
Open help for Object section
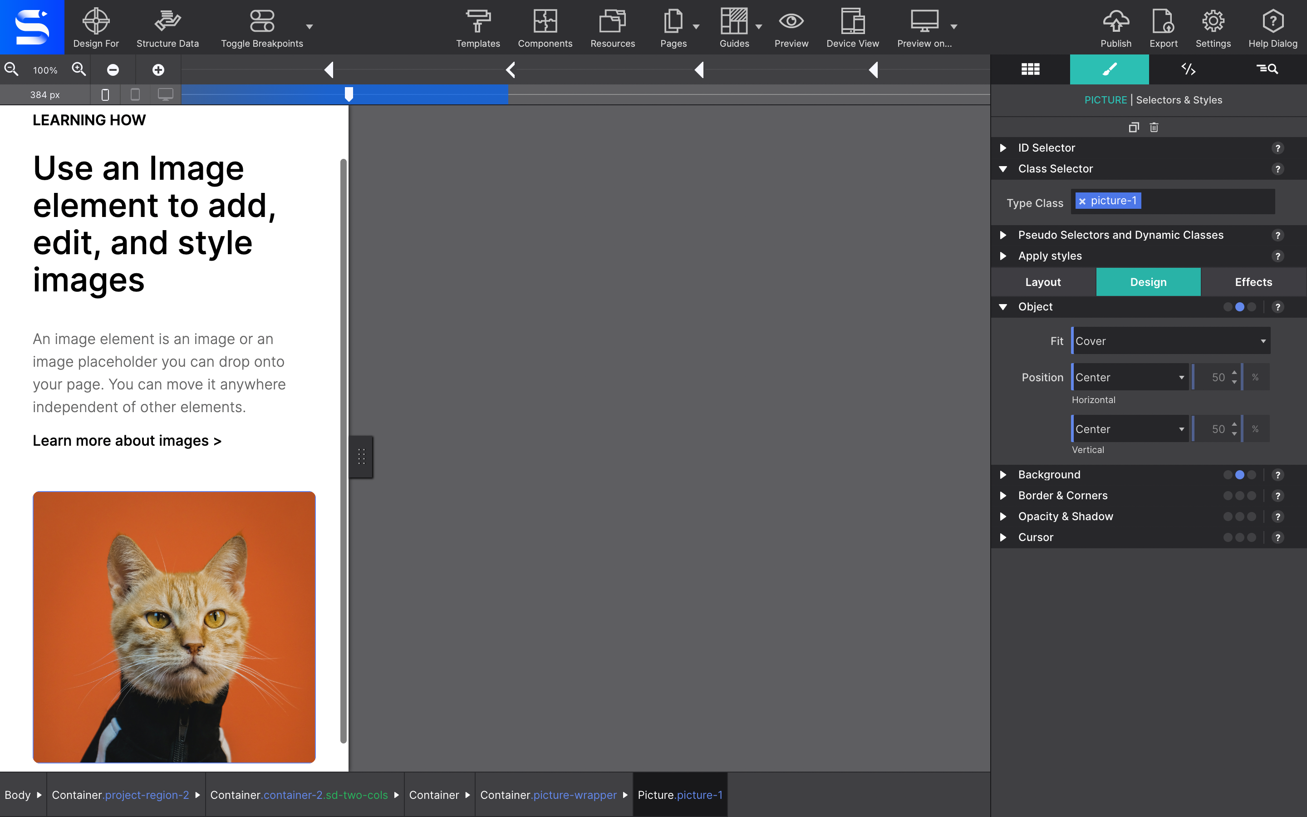pos(1278,307)
